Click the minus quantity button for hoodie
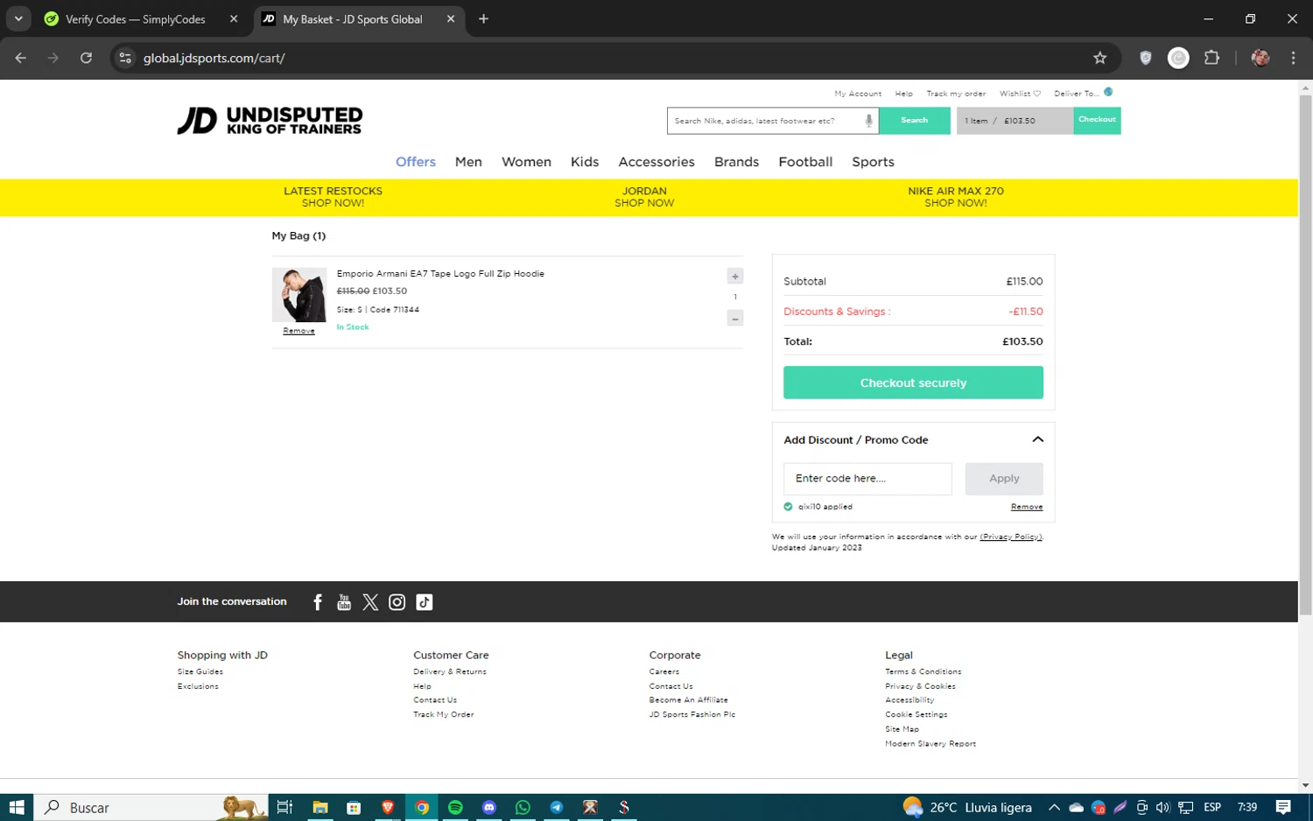This screenshot has height=821, width=1313. (x=735, y=319)
